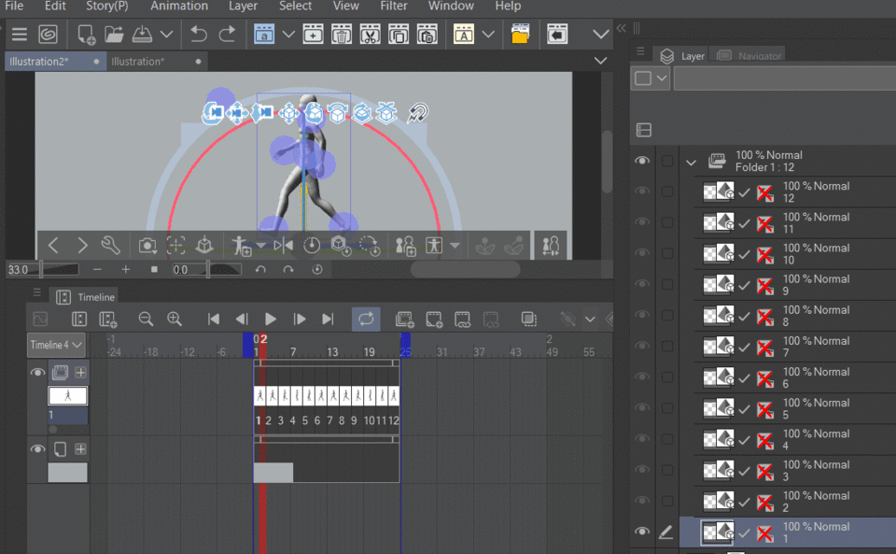The image size is (896, 554).
Task: Hide the animation track in the timeline
Action: tap(37, 373)
